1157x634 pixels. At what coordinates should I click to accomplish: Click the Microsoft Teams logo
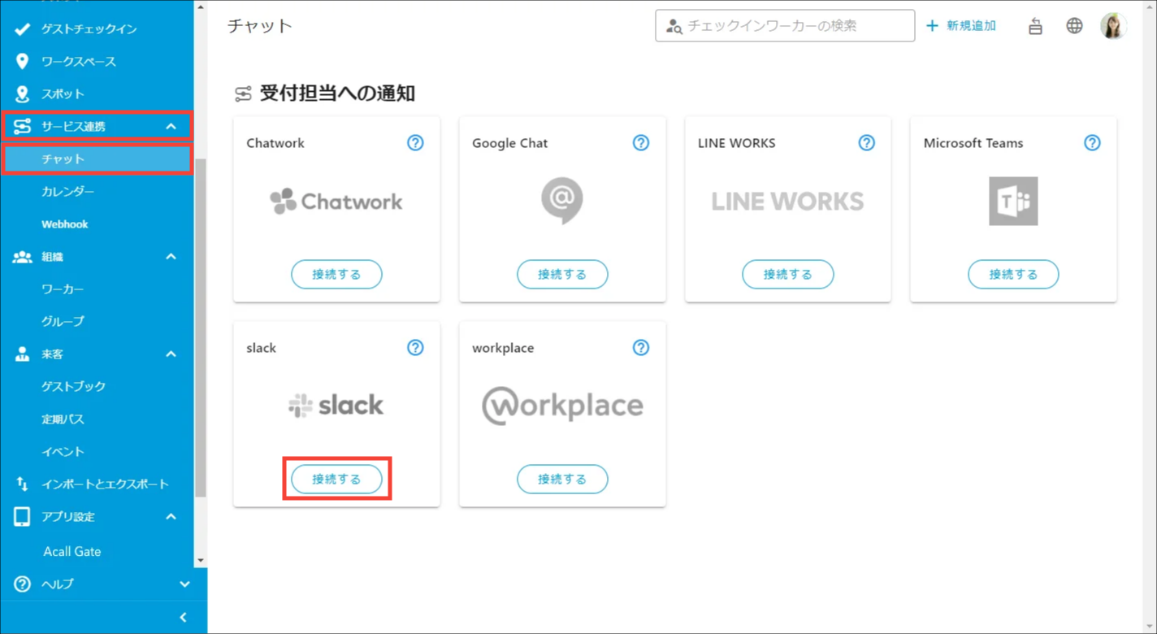click(1013, 201)
